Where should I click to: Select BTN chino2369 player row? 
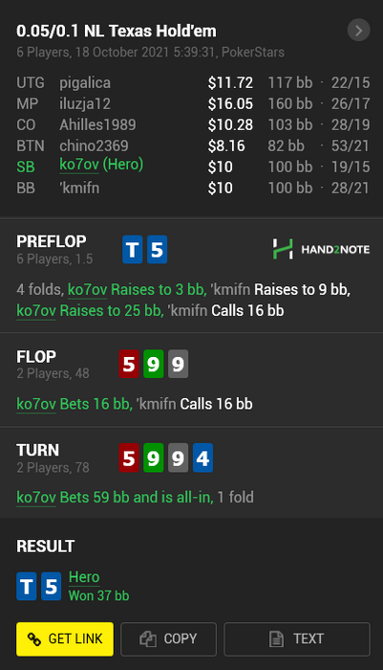pyautogui.click(x=193, y=145)
